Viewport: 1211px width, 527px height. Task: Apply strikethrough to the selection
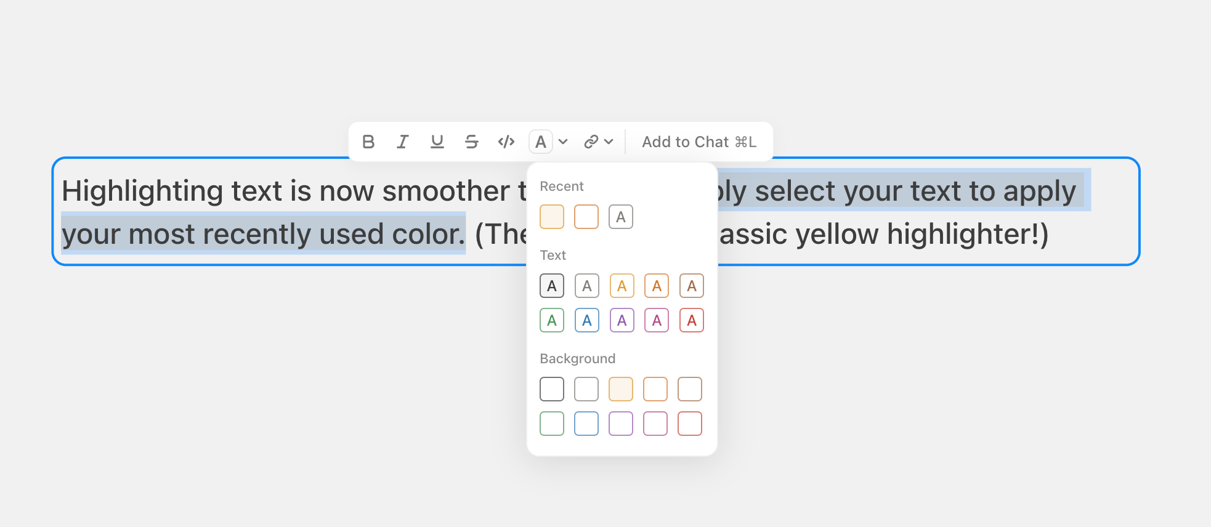pyautogui.click(x=472, y=142)
